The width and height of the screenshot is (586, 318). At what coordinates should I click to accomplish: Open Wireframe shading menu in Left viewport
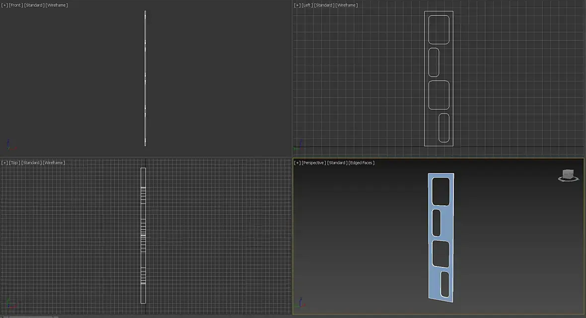pyautogui.click(x=347, y=5)
